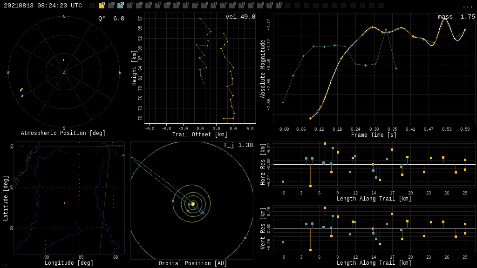Toggle station 18 square in top bar
477x268 pixels.
tap(260, 6)
